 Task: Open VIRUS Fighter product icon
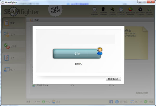click(x=112, y=11)
